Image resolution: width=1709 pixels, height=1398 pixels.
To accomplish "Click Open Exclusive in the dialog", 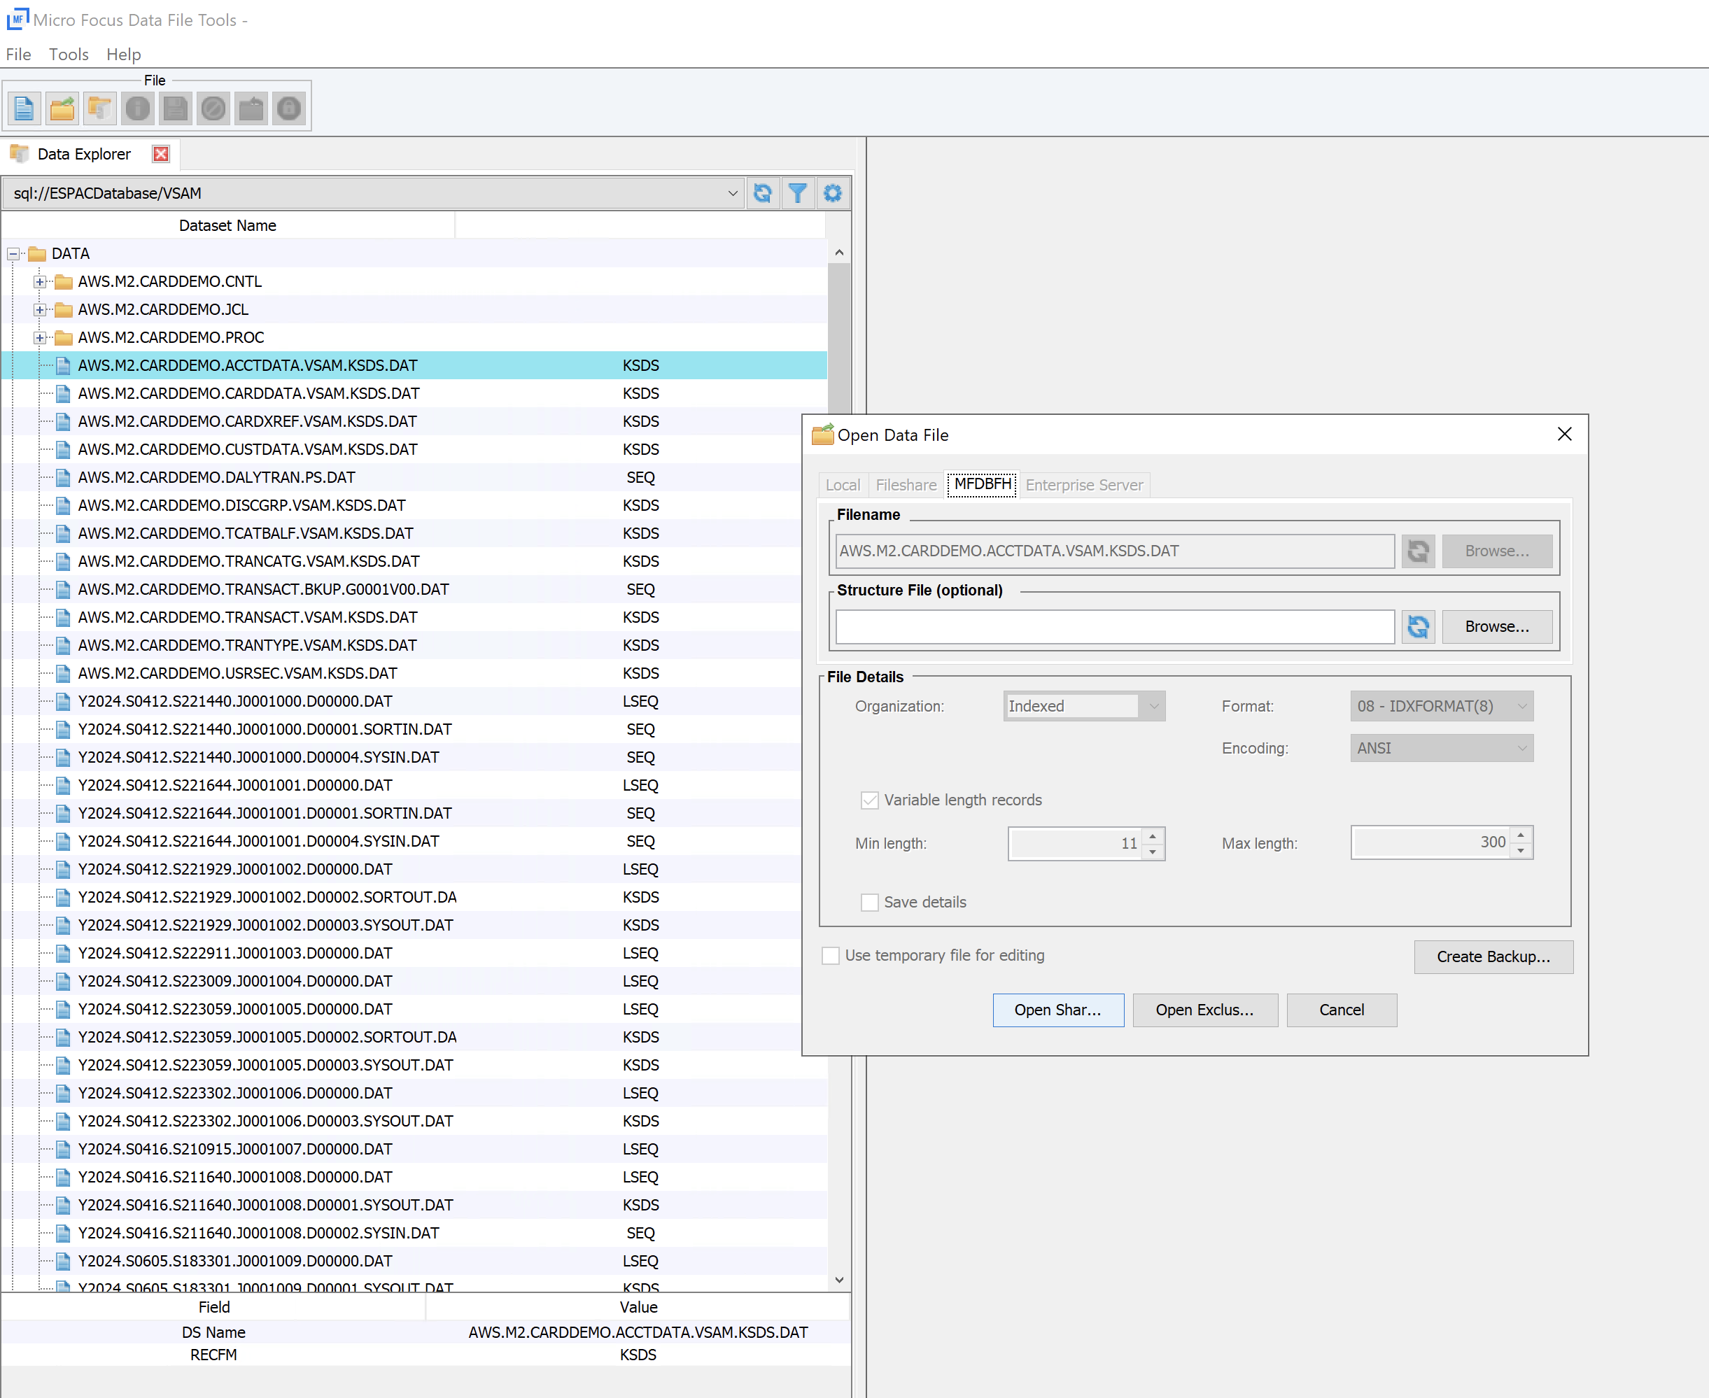I will coord(1205,1010).
